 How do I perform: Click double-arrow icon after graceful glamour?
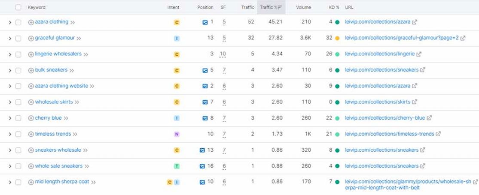point(79,39)
